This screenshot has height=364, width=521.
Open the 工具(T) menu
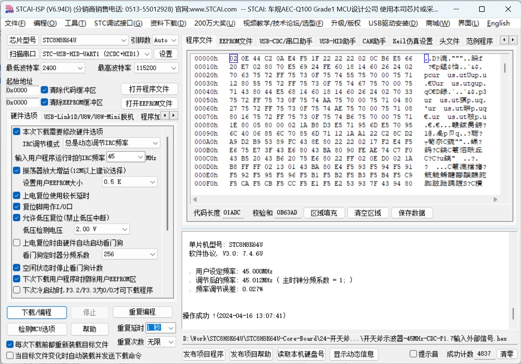coord(75,23)
